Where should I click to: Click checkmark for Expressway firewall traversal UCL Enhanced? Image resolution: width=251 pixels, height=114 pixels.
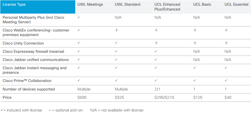pos(156,51)
